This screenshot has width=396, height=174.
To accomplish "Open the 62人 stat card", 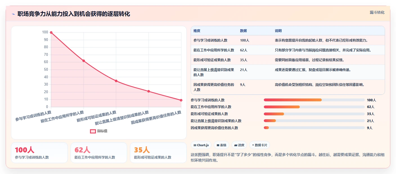I will coord(99,153).
